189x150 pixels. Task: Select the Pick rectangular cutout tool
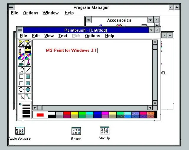[28, 43]
